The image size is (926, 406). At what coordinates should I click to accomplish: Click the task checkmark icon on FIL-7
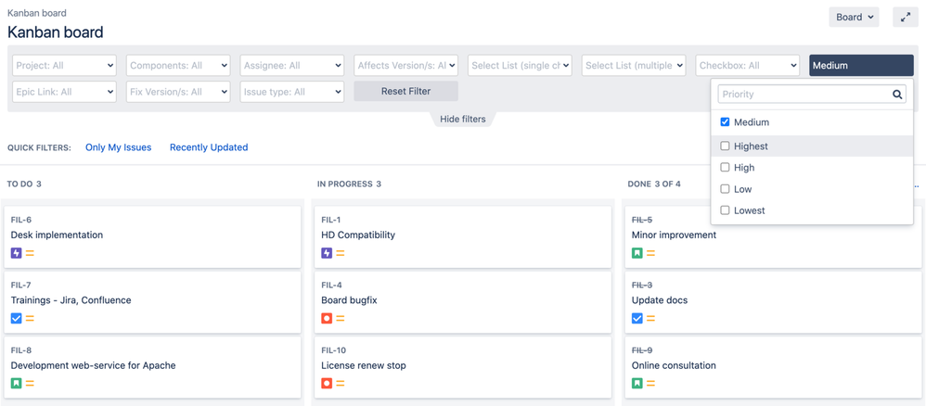(16, 318)
